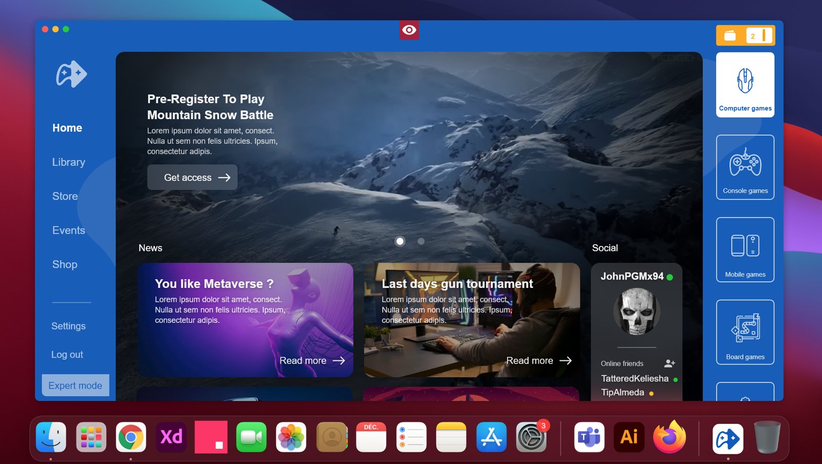Viewport: 822px width, 464px height.
Task: Select the JohnPGMx94 username
Action: coord(632,276)
